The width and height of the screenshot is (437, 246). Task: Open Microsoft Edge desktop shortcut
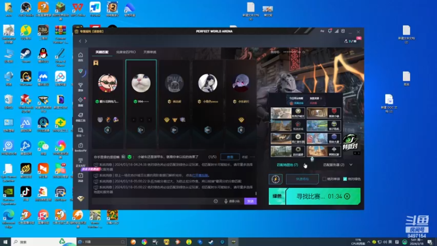(9, 219)
